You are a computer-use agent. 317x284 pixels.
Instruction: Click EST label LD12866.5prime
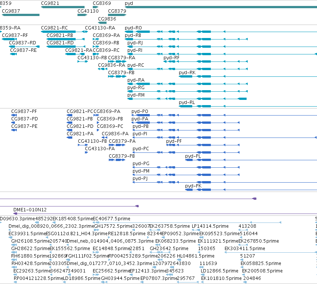click(x=219, y=271)
